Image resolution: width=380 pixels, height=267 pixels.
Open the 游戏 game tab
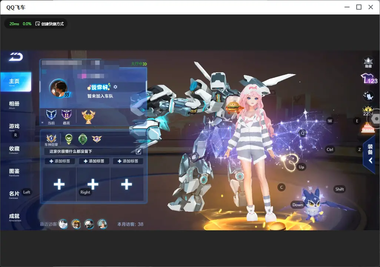(x=14, y=127)
